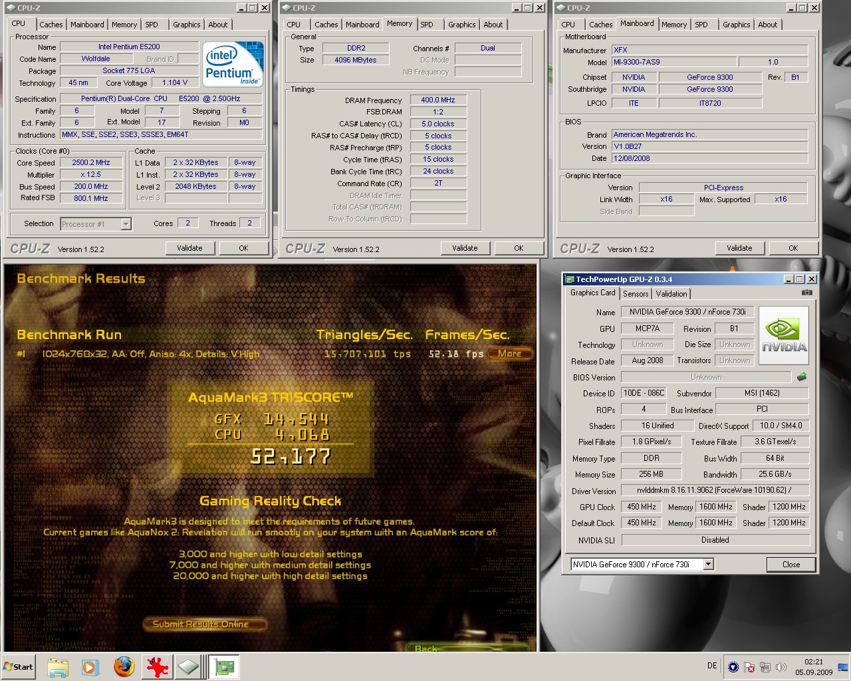This screenshot has width=851, height=681.
Task: Click the Intel Pentium inside logo
Action: (232, 64)
